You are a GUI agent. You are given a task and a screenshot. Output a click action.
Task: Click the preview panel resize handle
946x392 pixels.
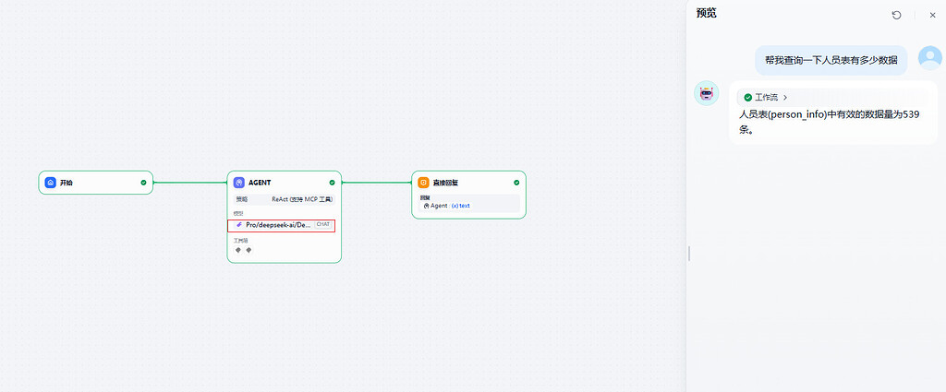pos(688,254)
